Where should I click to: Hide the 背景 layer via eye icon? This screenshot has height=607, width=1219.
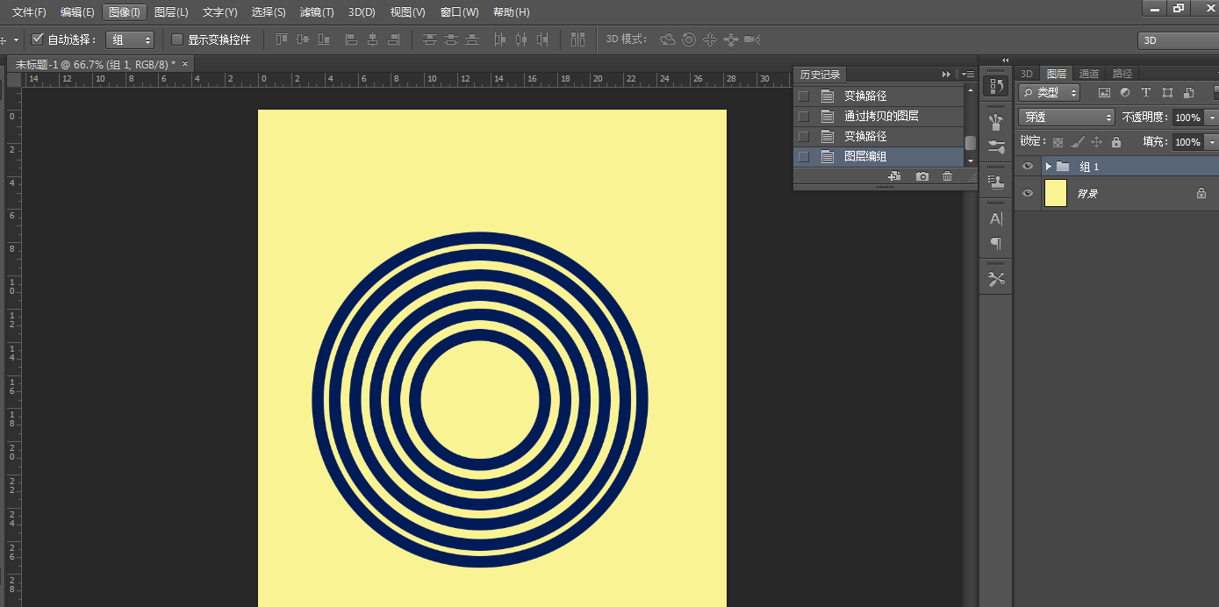pyautogui.click(x=1028, y=193)
